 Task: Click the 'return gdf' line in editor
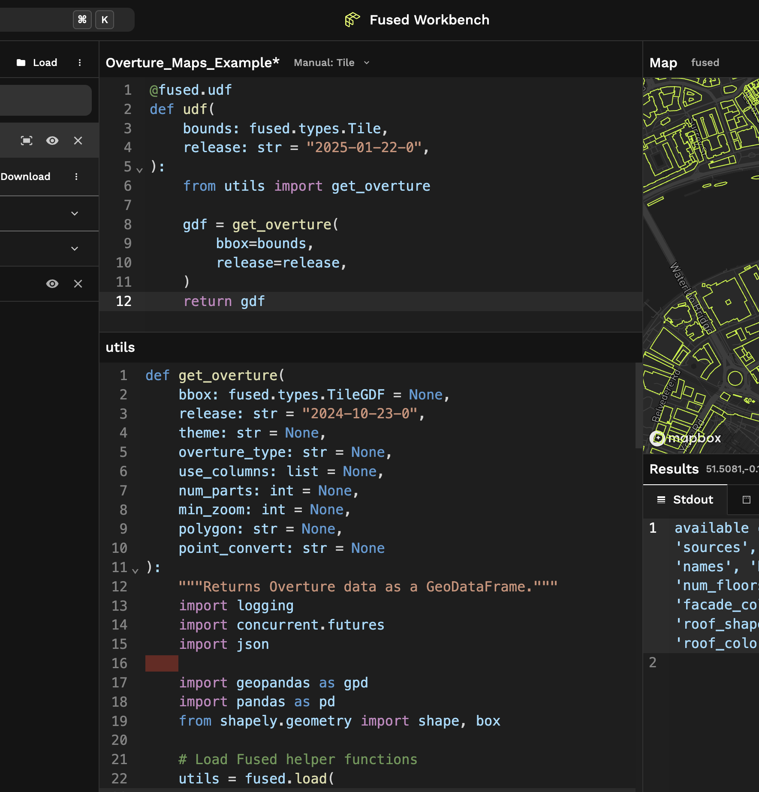pyautogui.click(x=224, y=301)
